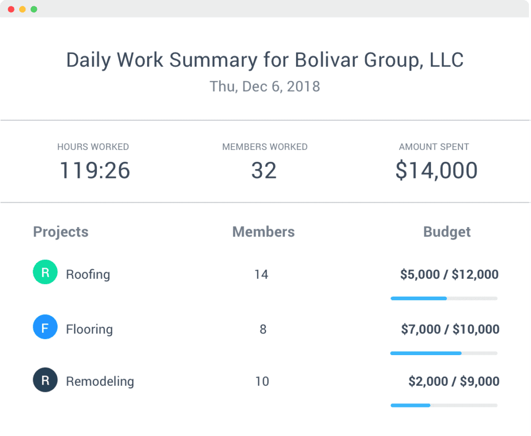Click the AMOUNT SPENT total $14,000
The image size is (531, 436).
[x=436, y=170]
